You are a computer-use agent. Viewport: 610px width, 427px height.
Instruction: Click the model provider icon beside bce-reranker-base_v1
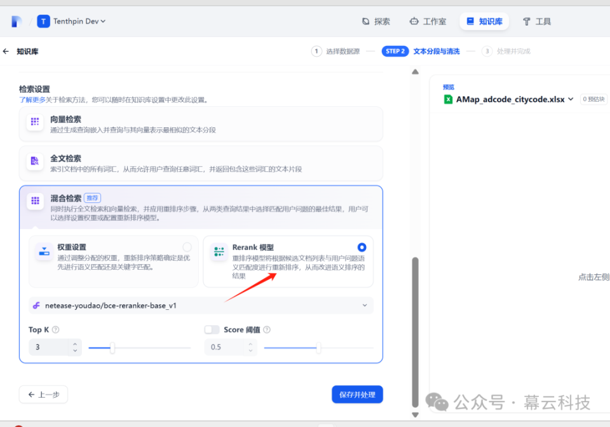(x=37, y=305)
